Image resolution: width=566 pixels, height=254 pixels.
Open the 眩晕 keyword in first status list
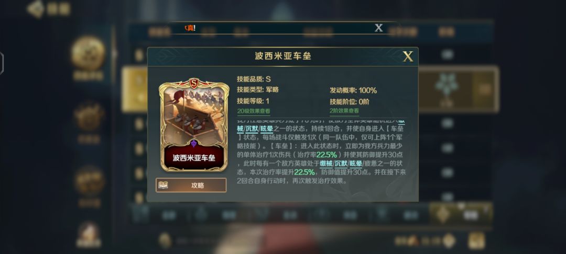(267, 129)
